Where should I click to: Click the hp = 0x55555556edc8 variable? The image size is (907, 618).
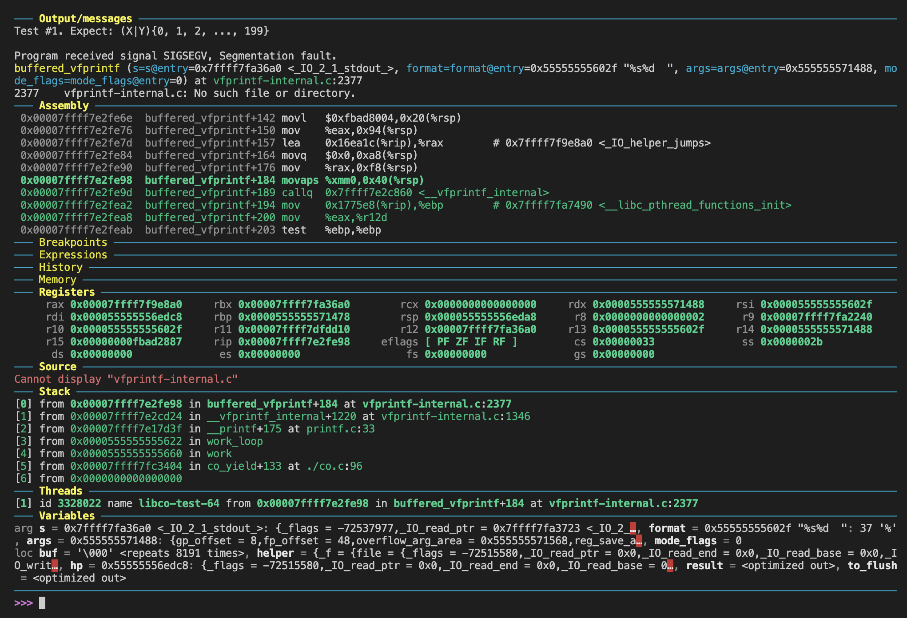tap(372, 566)
